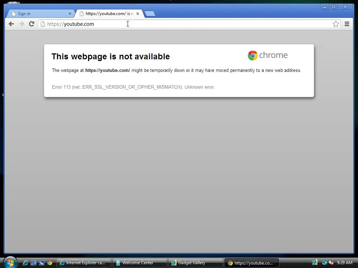The height and width of the screenshot is (268, 358).
Task: Focus the address bar with https://youtube.com
Action: 189,24
